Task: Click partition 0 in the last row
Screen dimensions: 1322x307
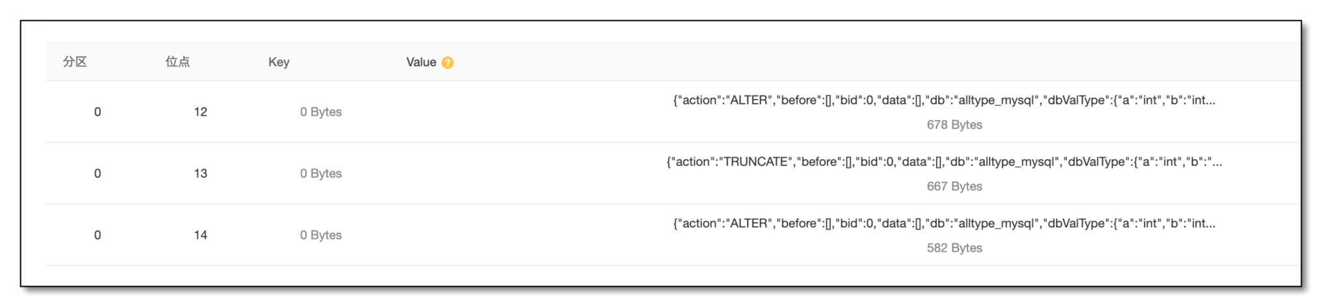Action: 98,235
